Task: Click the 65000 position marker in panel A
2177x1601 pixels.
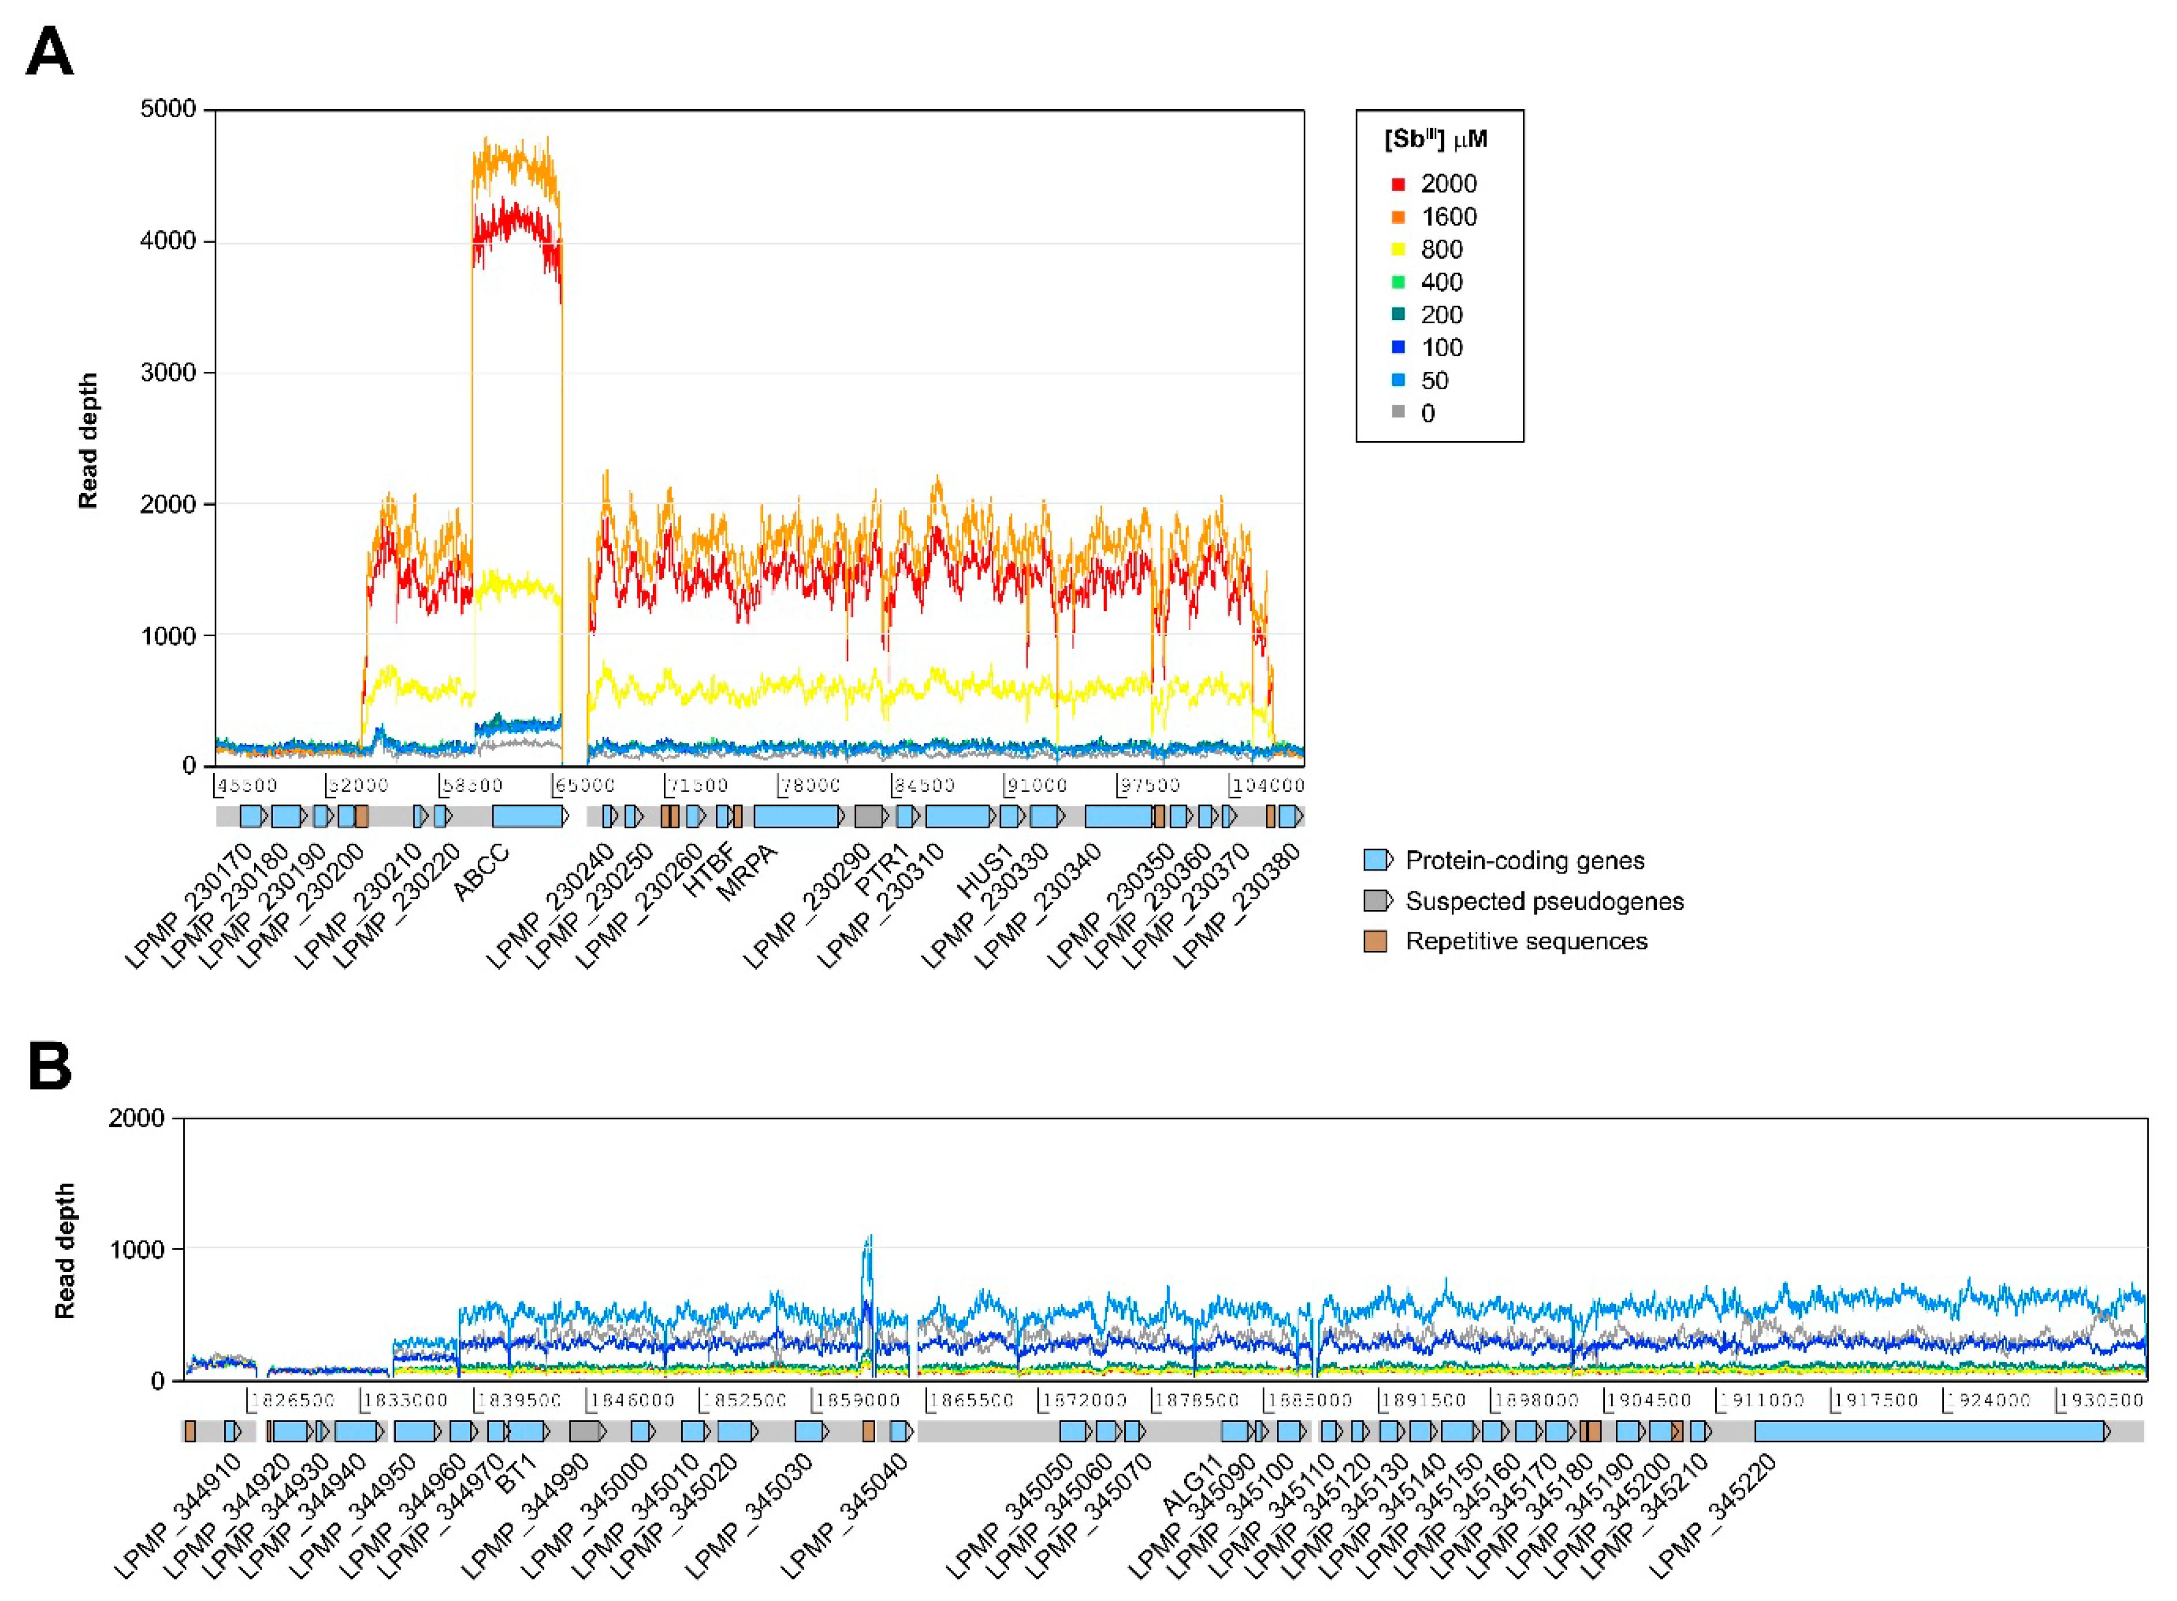Action: pos(584,785)
